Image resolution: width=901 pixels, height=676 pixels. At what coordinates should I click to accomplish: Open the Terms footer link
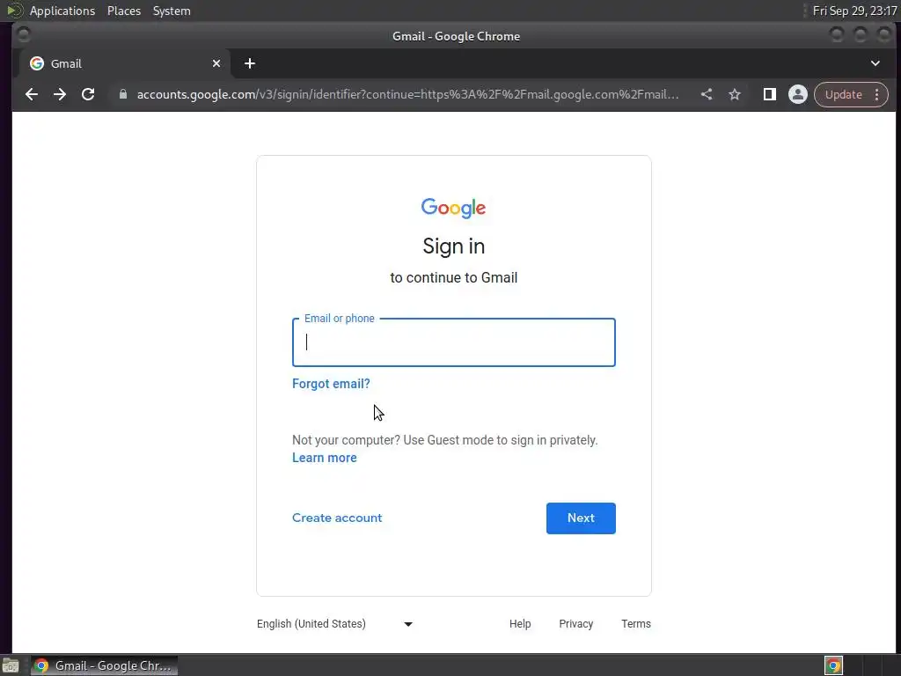coord(636,624)
